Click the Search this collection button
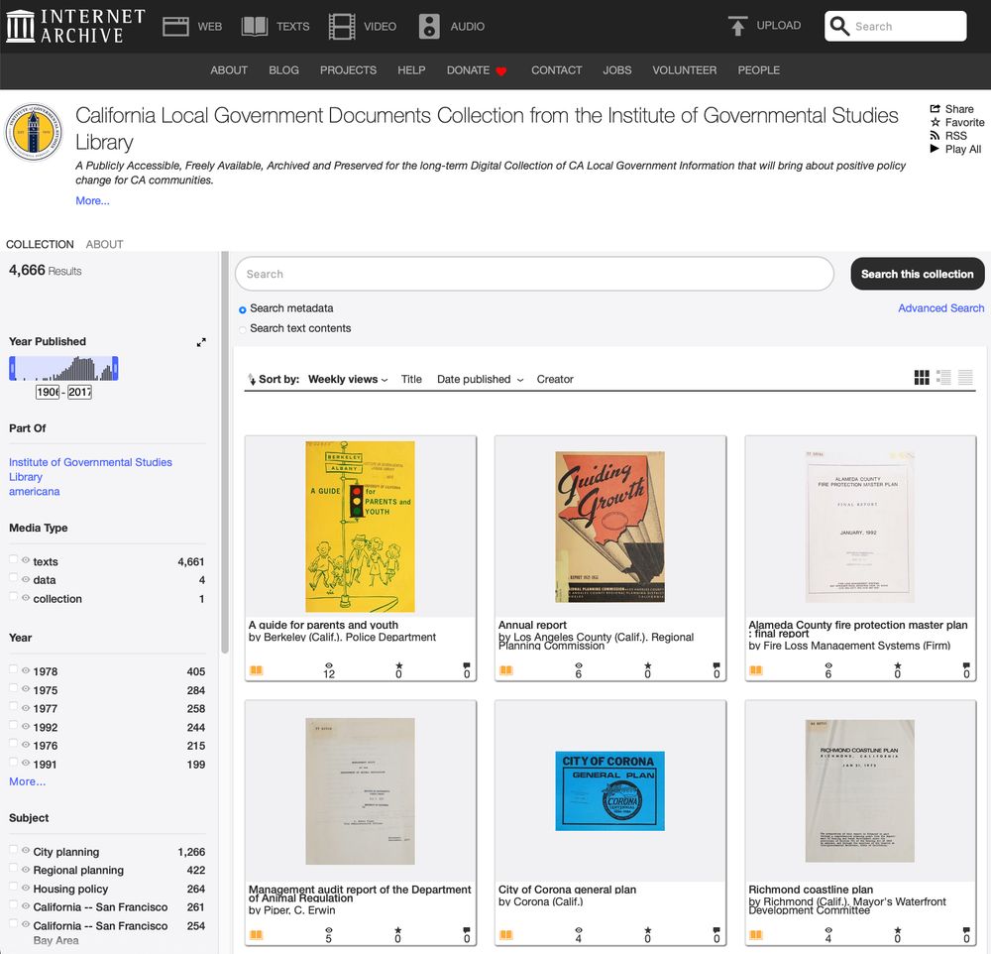This screenshot has width=991, height=954. (917, 274)
